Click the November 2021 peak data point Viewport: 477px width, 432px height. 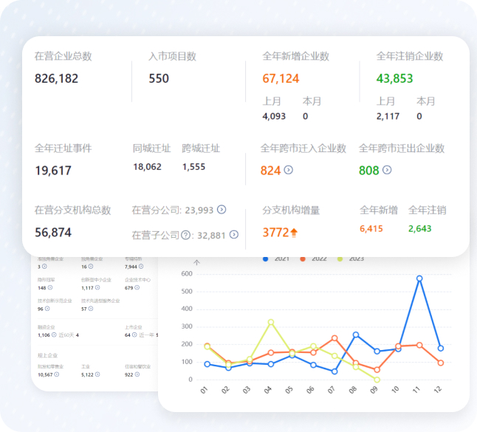pos(419,278)
